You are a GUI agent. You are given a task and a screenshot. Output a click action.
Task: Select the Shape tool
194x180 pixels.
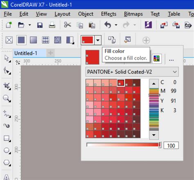click(7, 71)
